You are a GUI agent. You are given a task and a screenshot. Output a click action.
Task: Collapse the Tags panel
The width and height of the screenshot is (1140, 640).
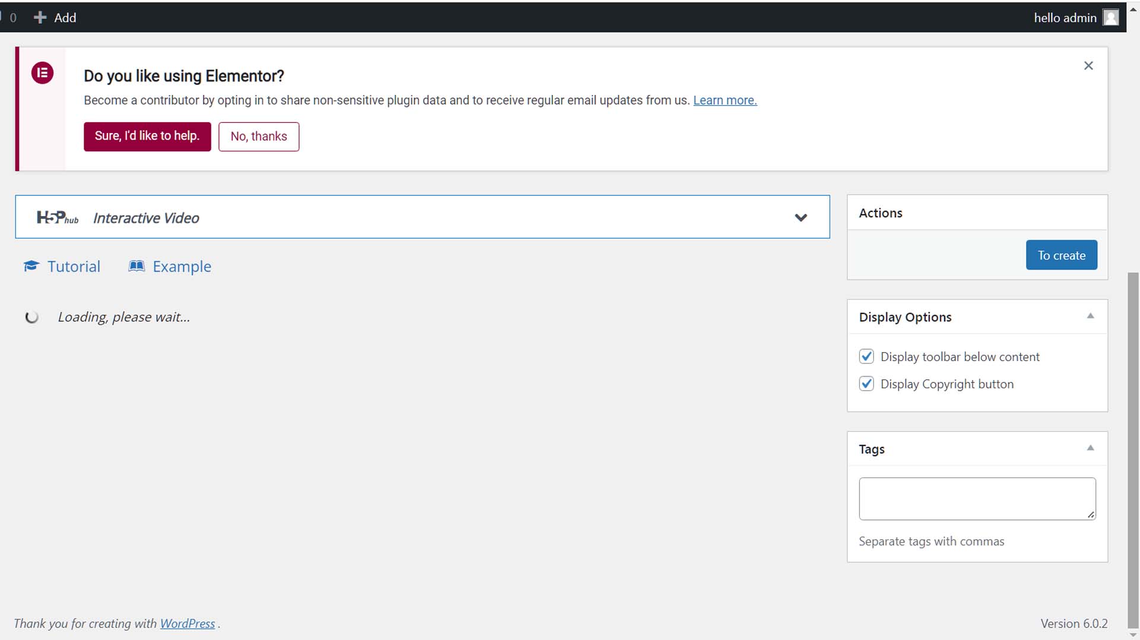click(1090, 448)
